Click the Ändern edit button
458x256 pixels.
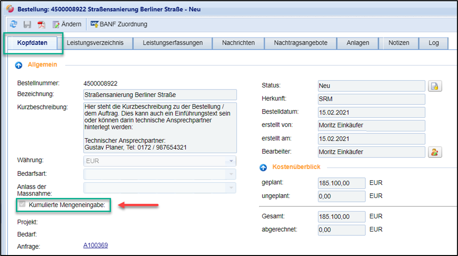coord(67,24)
